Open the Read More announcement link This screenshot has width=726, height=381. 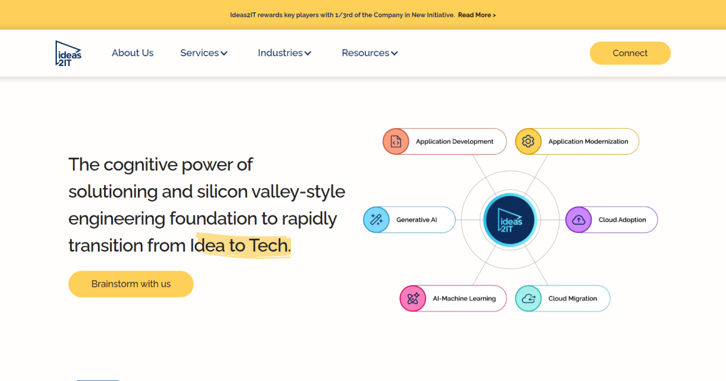click(477, 15)
